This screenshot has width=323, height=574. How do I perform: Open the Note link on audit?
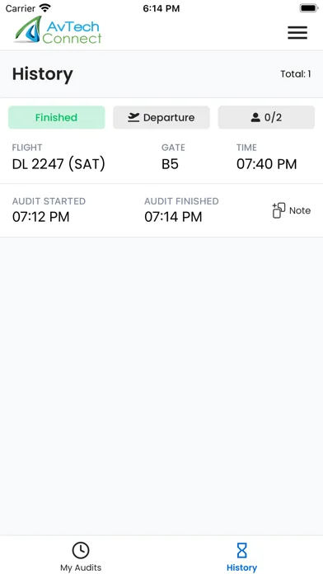tap(300, 210)
